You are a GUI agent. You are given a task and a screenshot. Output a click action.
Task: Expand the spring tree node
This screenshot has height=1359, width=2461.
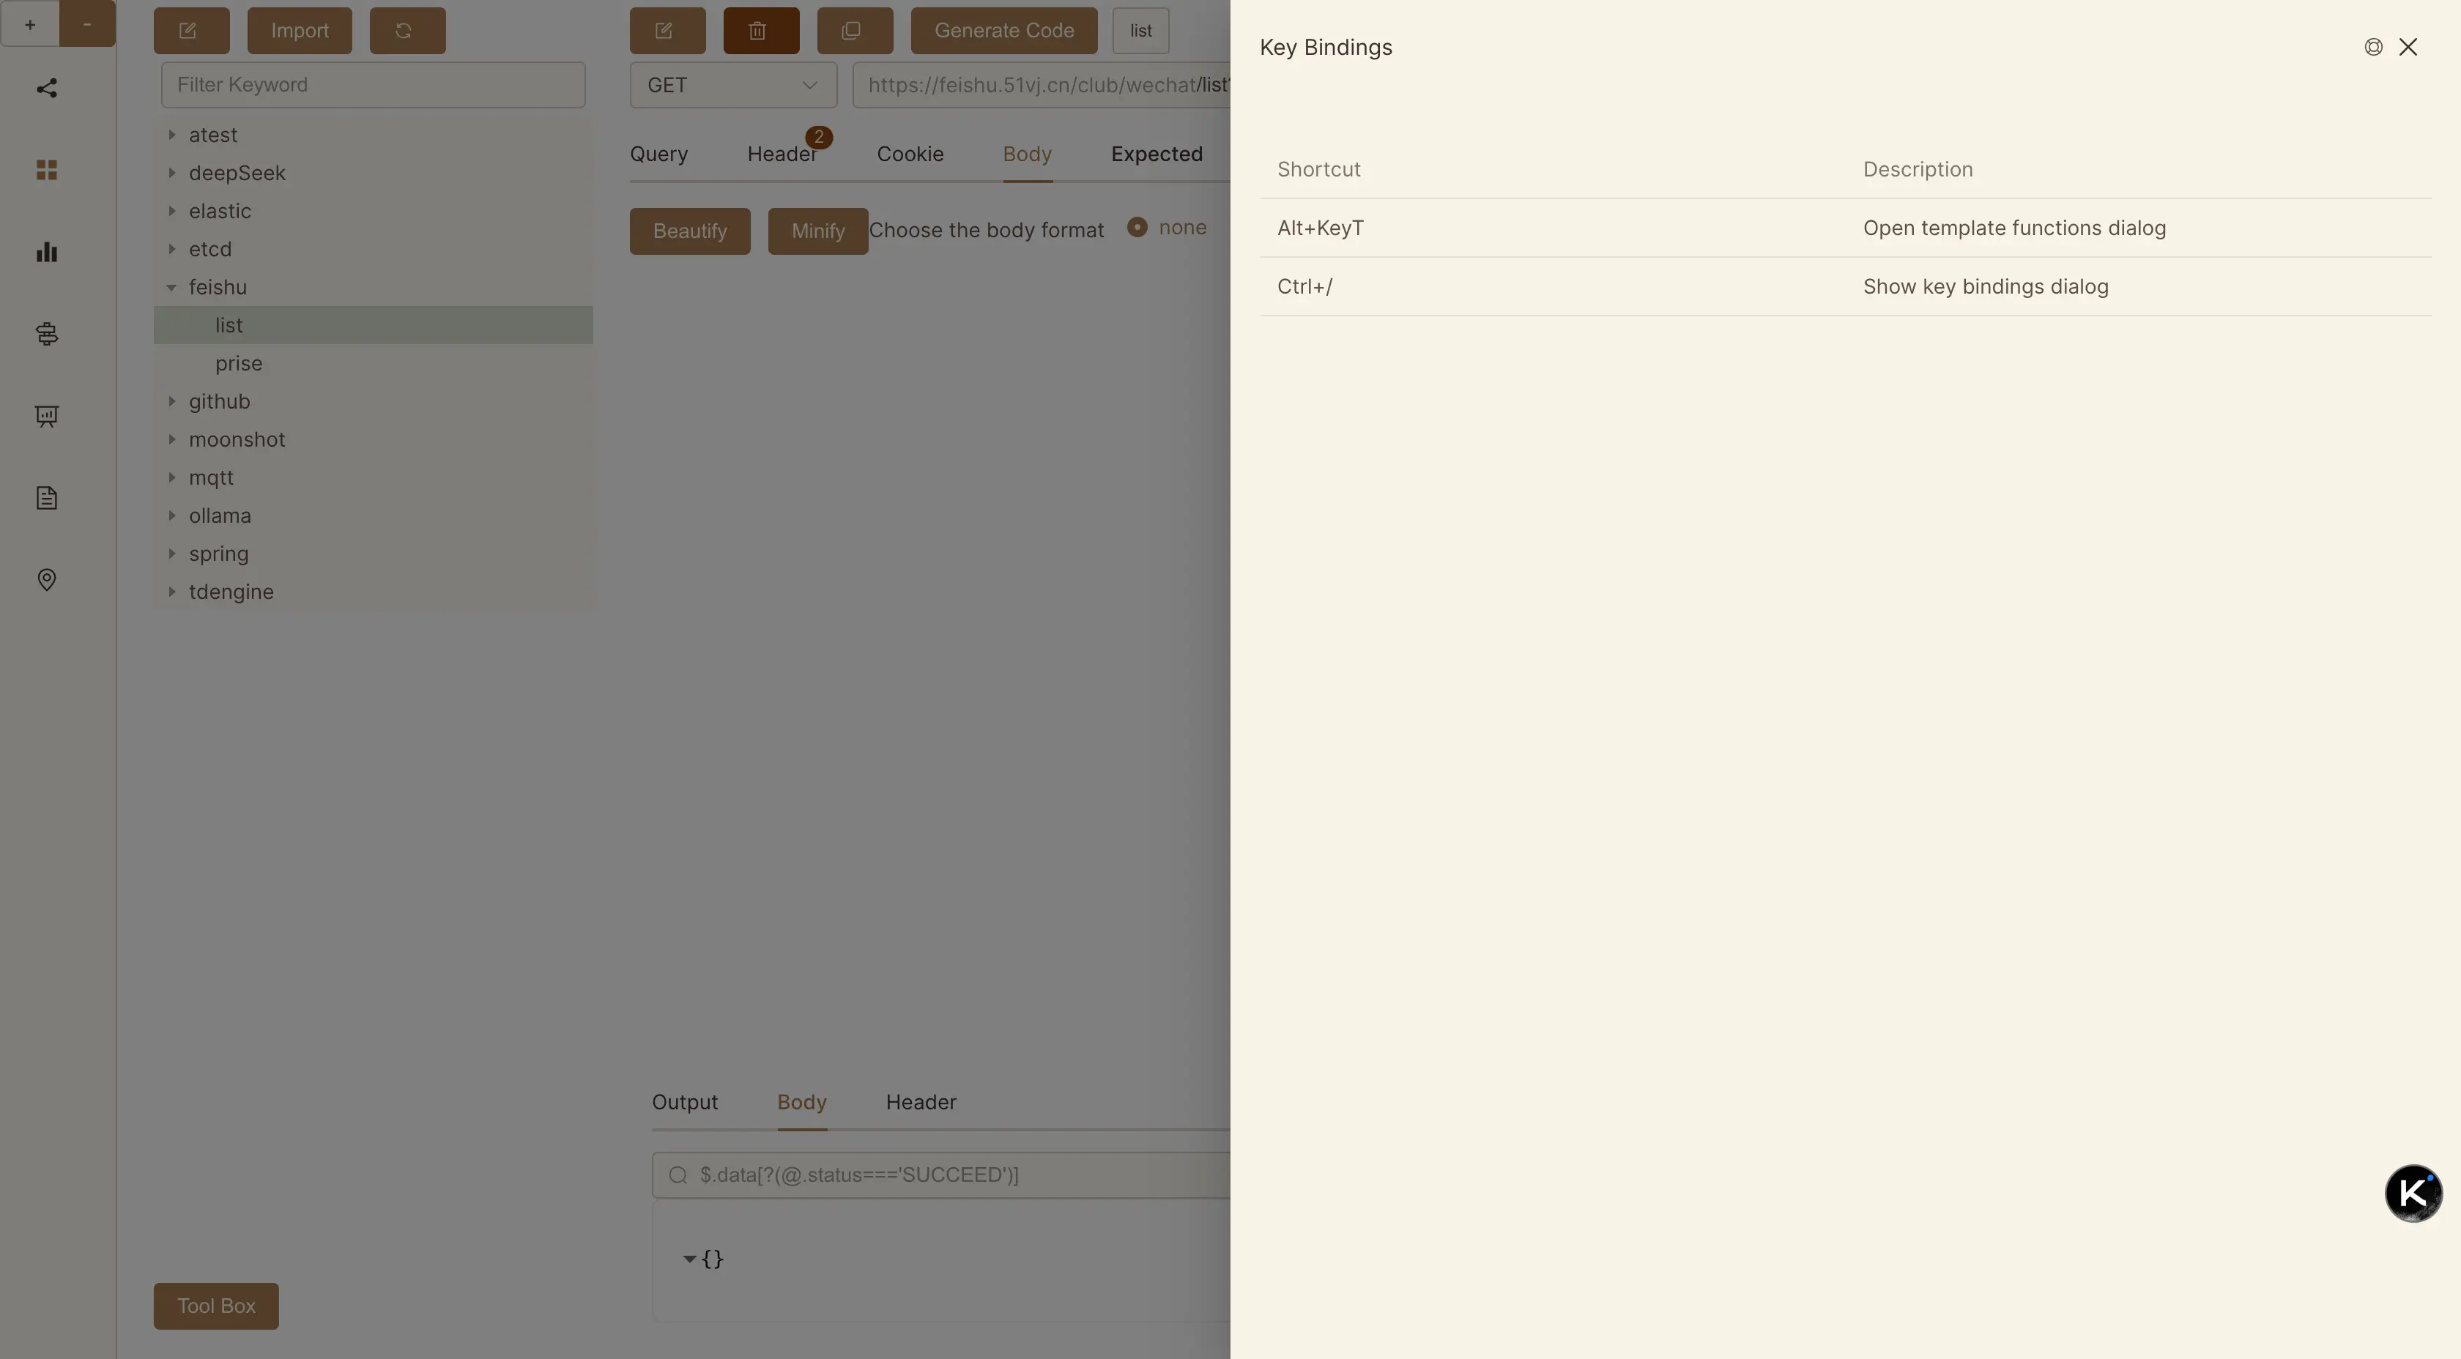172,554
